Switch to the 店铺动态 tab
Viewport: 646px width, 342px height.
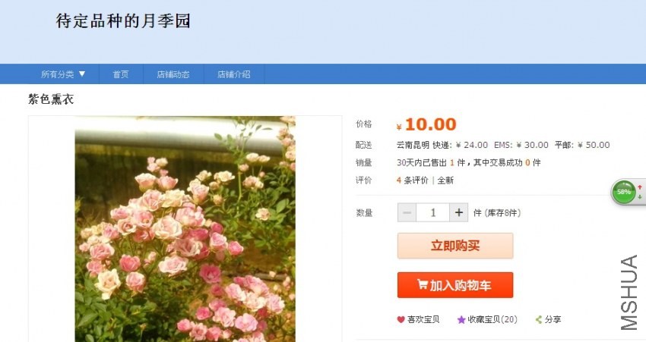(173, 74)
